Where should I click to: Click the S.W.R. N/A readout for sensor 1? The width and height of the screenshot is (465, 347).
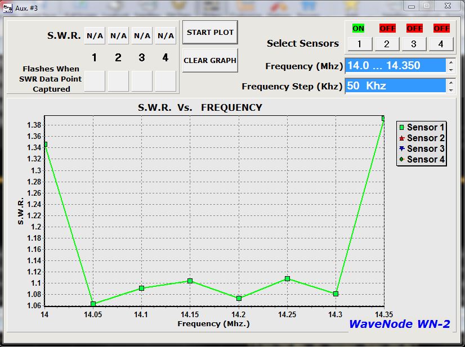(95, 35)
